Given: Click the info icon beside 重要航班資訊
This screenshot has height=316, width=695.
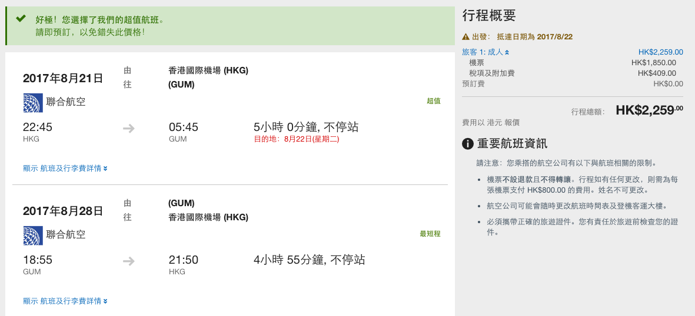Looking at the screenshot, I should point(468,143).
